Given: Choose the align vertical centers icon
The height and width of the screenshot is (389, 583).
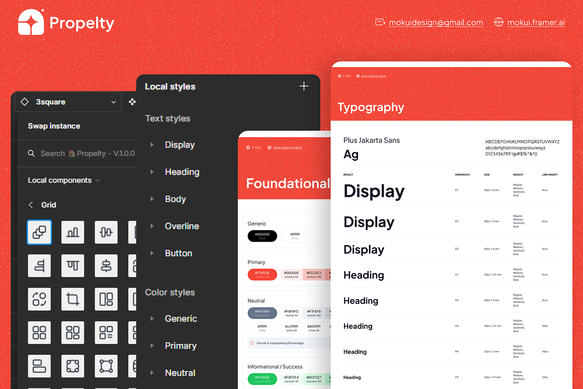Looking at the screenshot, I should tap(106, 232).
